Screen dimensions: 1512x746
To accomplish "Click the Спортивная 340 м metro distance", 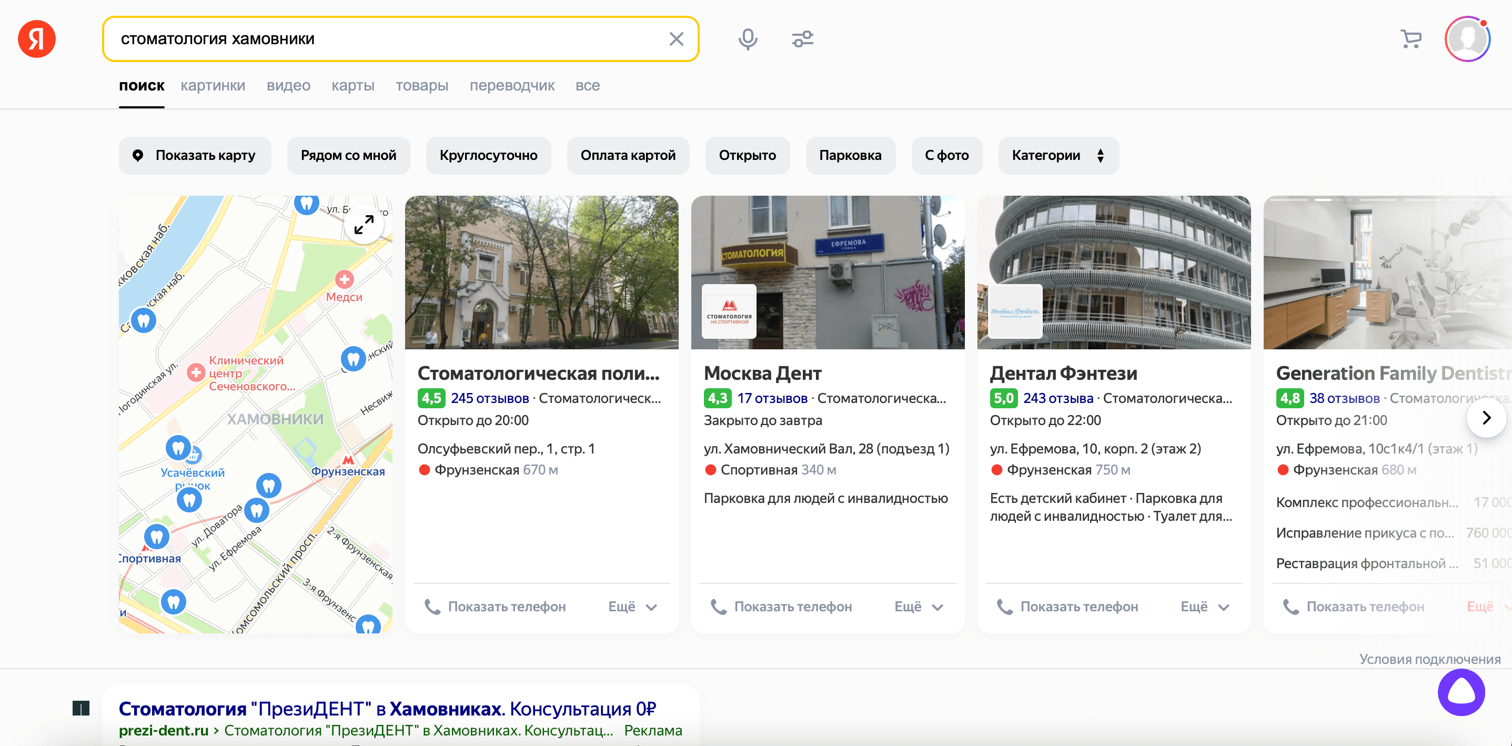I will 770,470.
